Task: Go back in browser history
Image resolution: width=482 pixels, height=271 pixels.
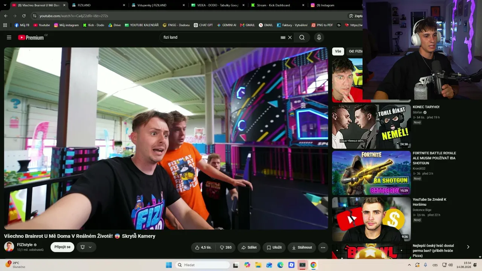Action: (x=6, y=16)
